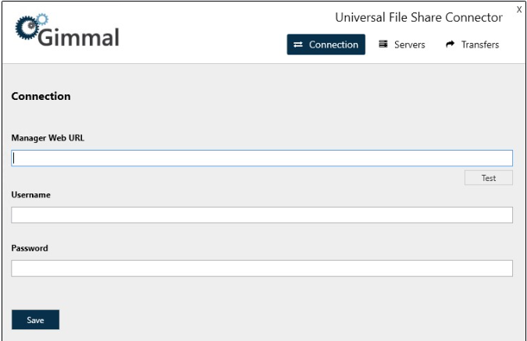
Task: Open the Servers tab
Action: coord(402,45)
